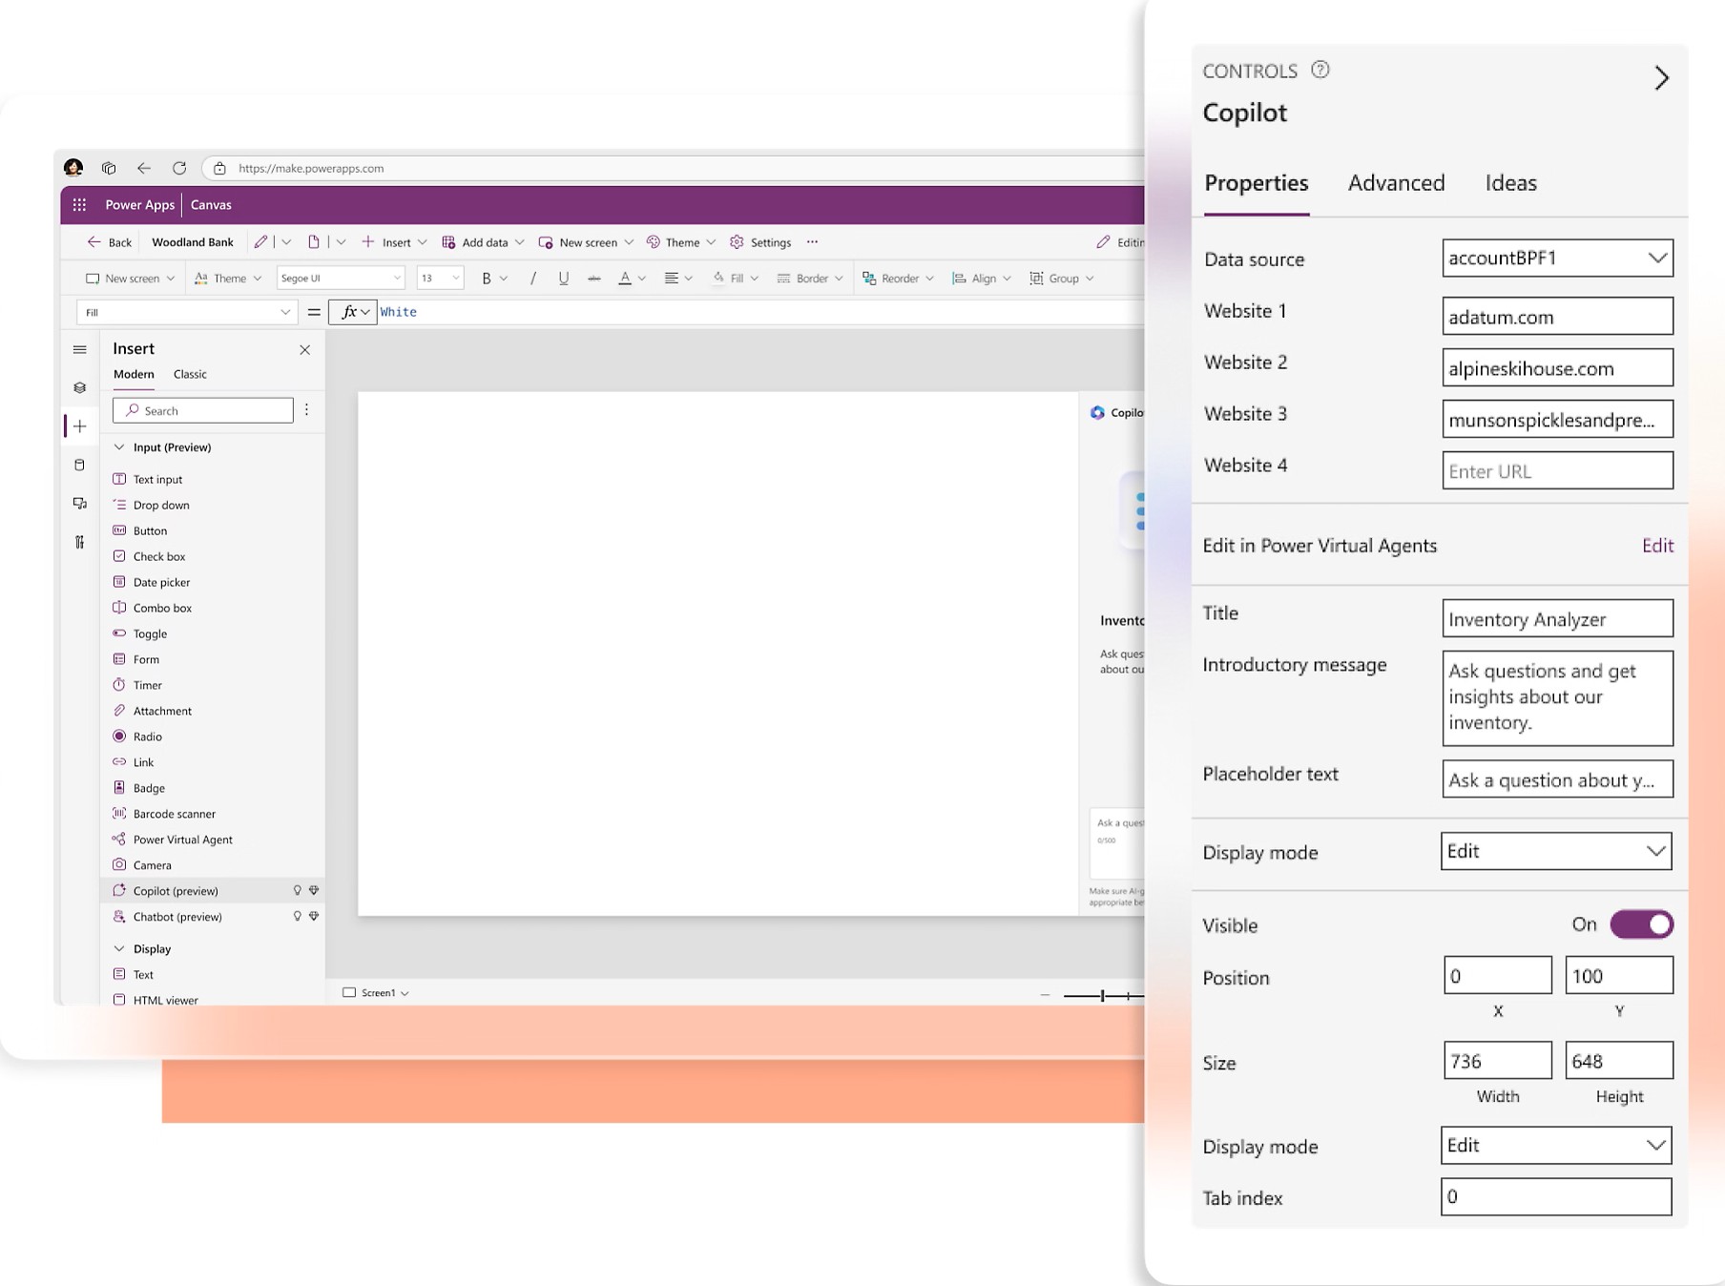Select the Advanced tools sidebar icon

80,541
